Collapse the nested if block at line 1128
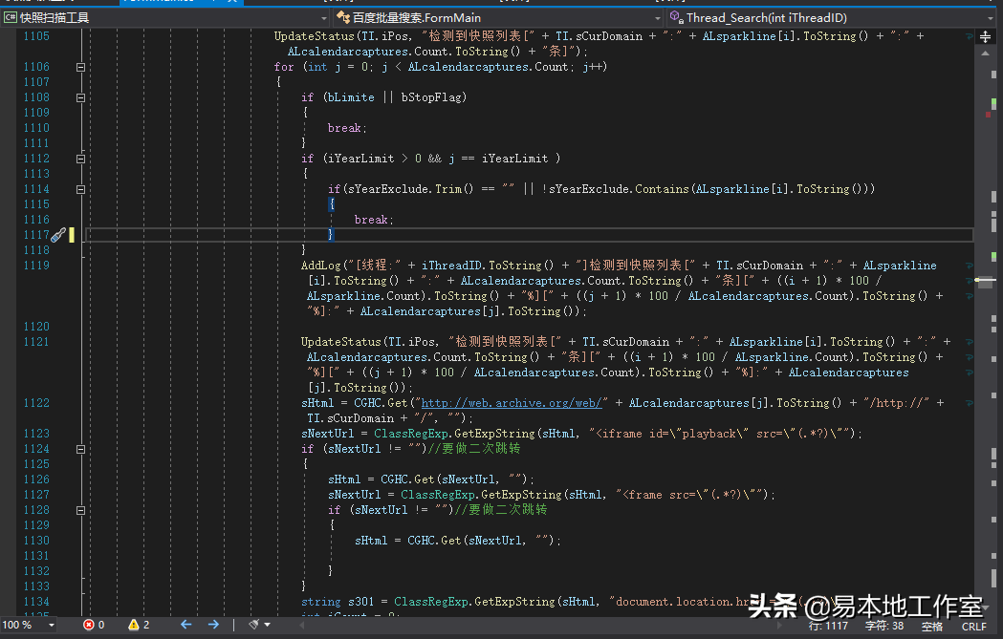 pos(80,511)
